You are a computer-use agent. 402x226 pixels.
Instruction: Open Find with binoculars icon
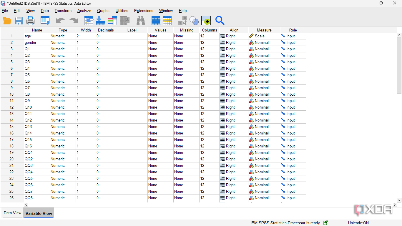point(140,21)
